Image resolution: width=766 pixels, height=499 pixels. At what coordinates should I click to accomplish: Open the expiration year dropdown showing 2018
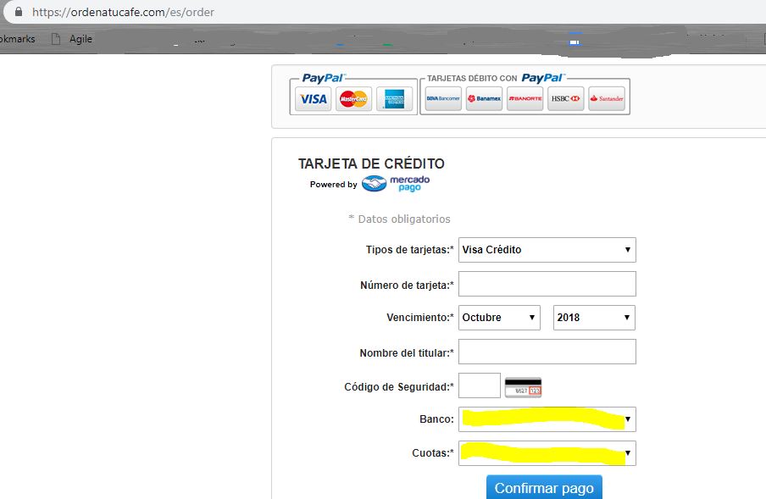(x=594, y=318)
